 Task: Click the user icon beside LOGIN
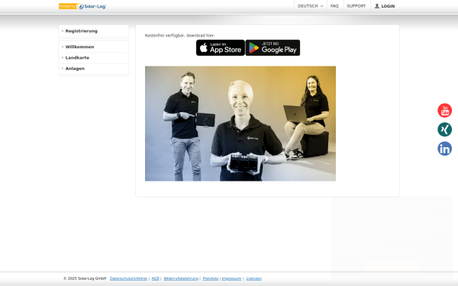(x=377, y=6)
